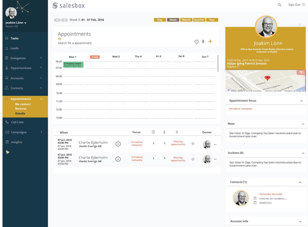
Task: Switch to Week view
Action: (173, 20)
